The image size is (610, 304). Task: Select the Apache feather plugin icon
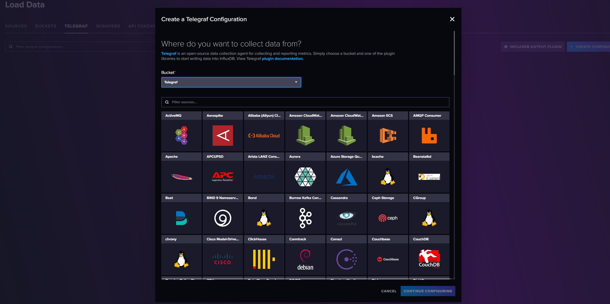pos(181,177)
